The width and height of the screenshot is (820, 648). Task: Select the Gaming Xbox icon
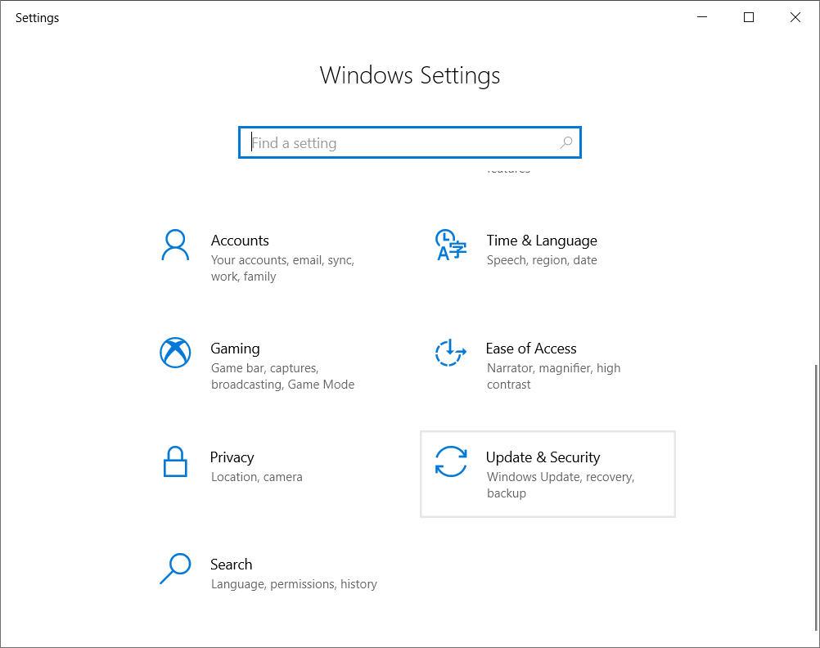click(175, 353)
